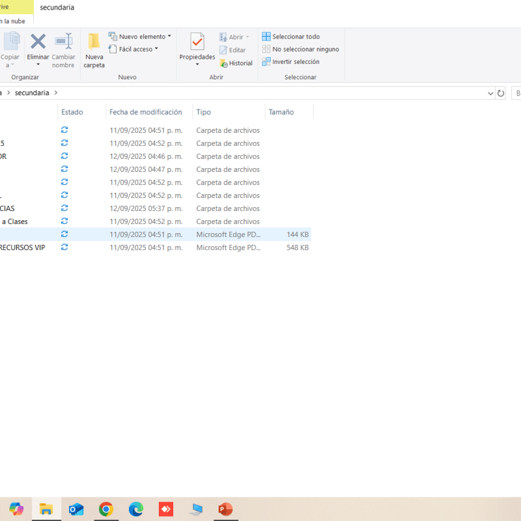Create a folder with Nueva carpeta icon

point(94,42)
